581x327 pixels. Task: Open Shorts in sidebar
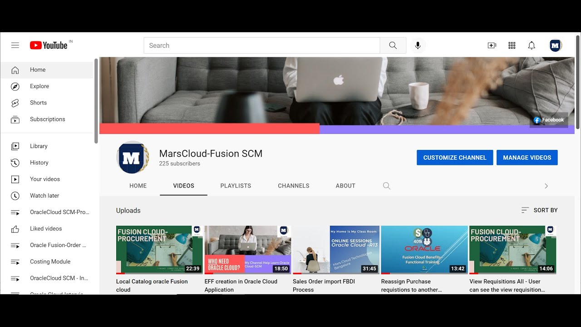click(x=47, y=103)
